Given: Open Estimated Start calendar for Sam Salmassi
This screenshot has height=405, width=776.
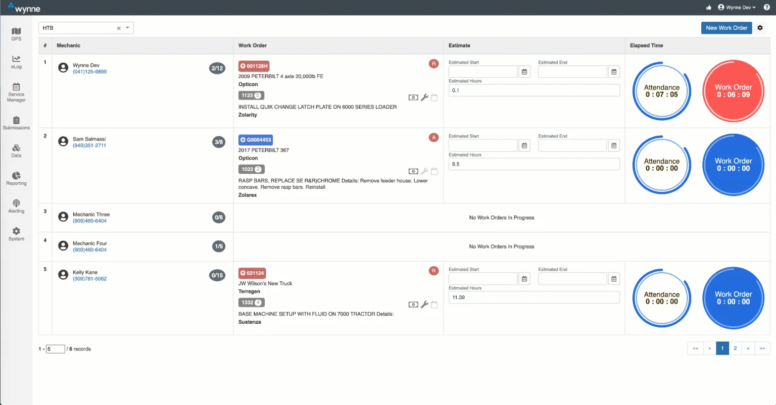Looking at the screenshot, I should pyautogui.click(x=524, y=145).
